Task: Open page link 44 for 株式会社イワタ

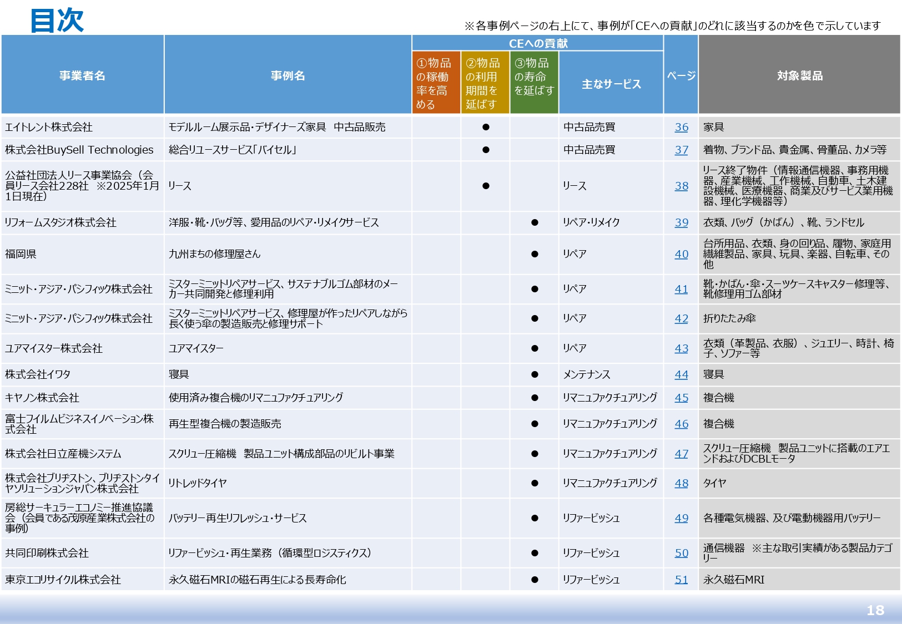Action: 681,374
